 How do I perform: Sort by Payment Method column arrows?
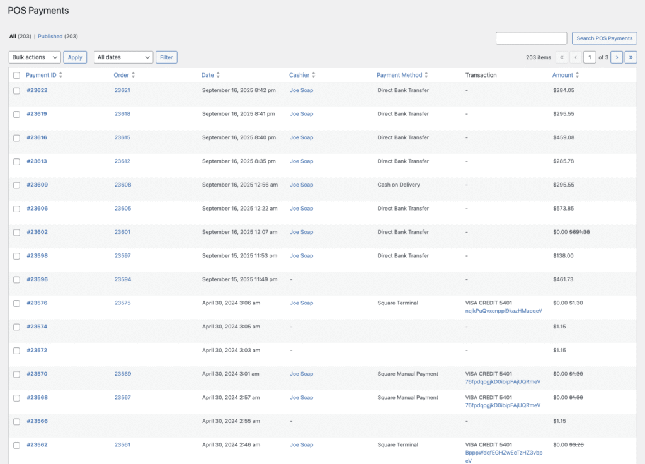[426, 75]
